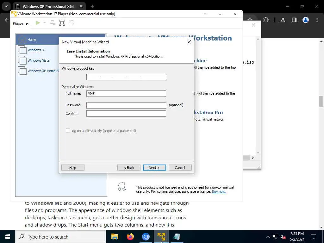Click the Full name field containing VM5
The image size is (324, 243).
pos(126,94)
